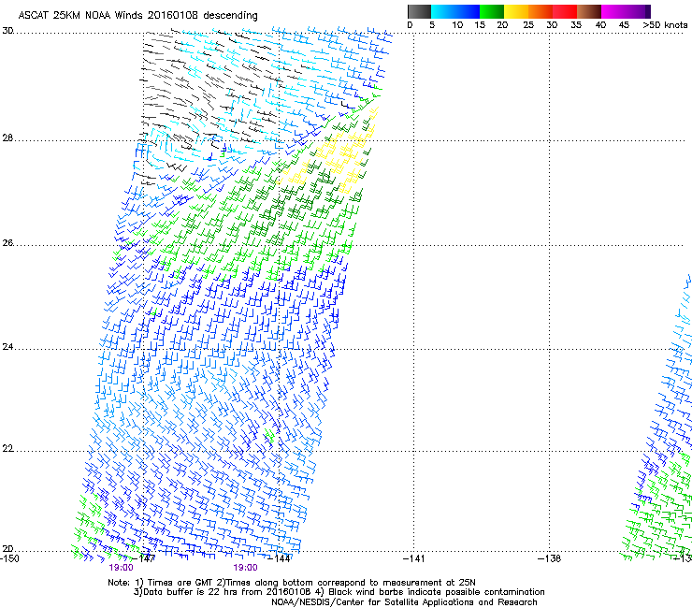Click the yellow 20-25 knots legend swatch
Viewport: 692px width, 608px height.
tap(516, 11)
